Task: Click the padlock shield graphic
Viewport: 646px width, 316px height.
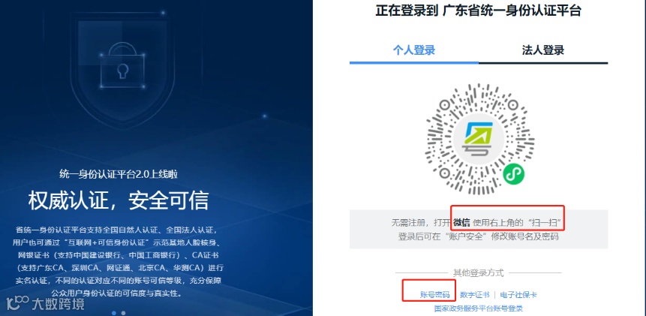Action: (x=122, y=68)
